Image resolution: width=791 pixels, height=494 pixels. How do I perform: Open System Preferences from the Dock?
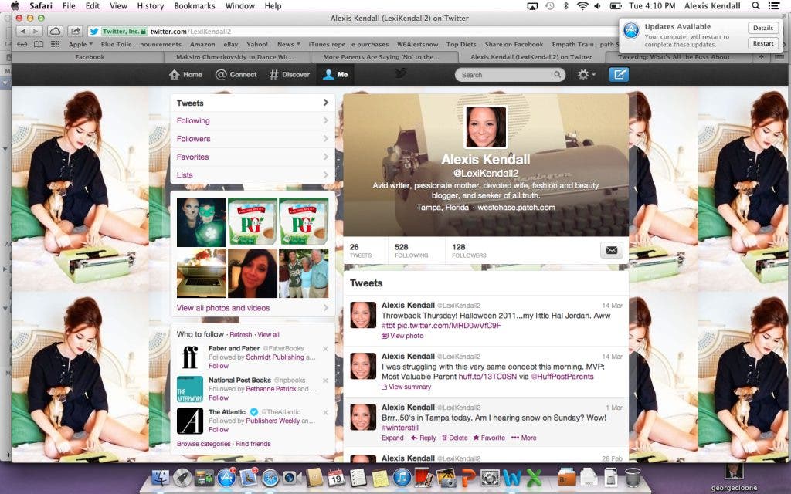pyautogui.click(x=489, y=477)
